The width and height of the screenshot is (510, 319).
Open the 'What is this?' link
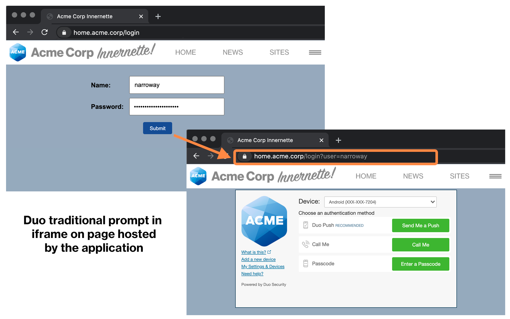tap(254, 252)
